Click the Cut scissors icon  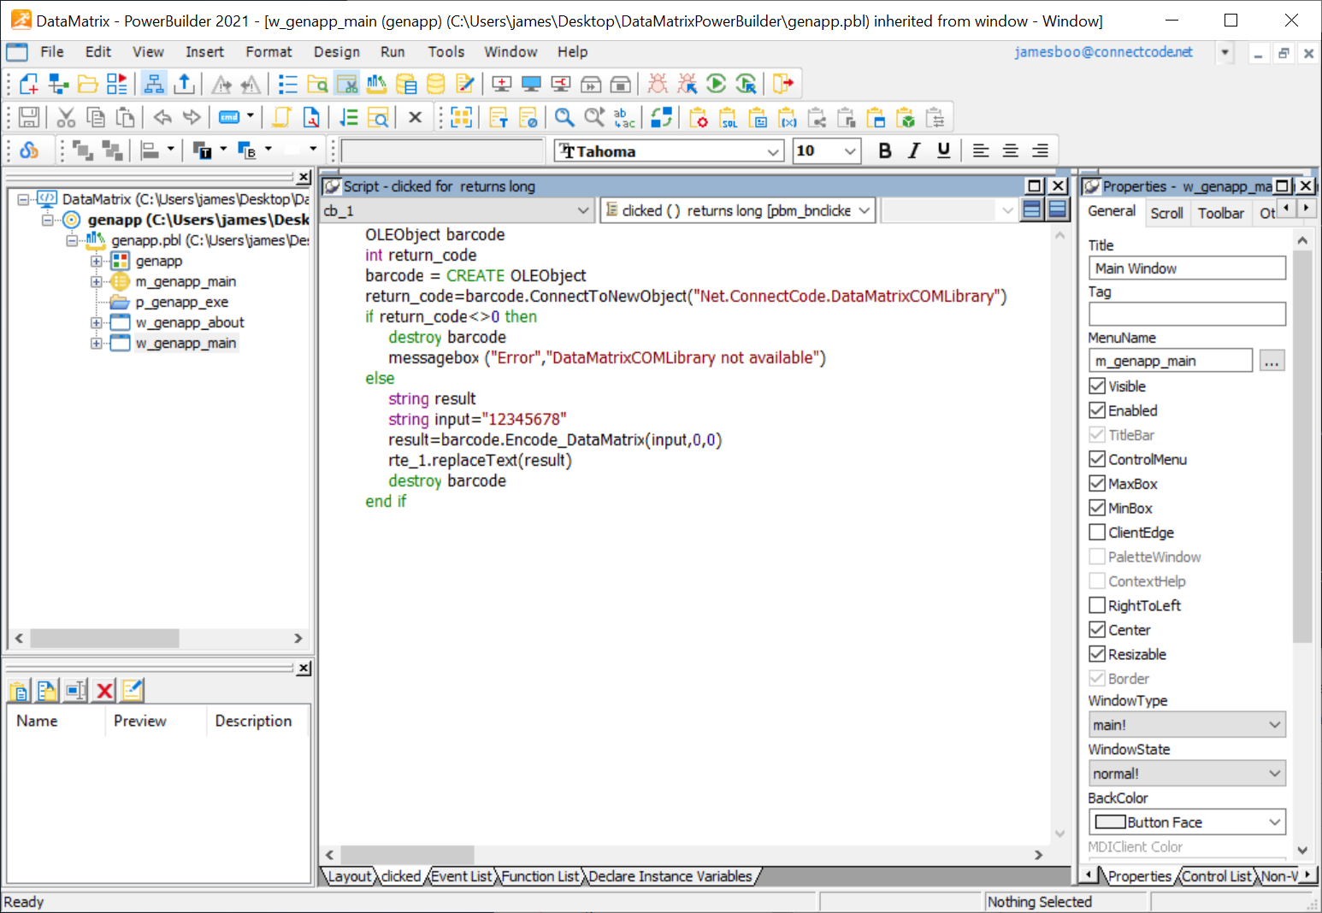pyautogui.click(x=67, y=117)
